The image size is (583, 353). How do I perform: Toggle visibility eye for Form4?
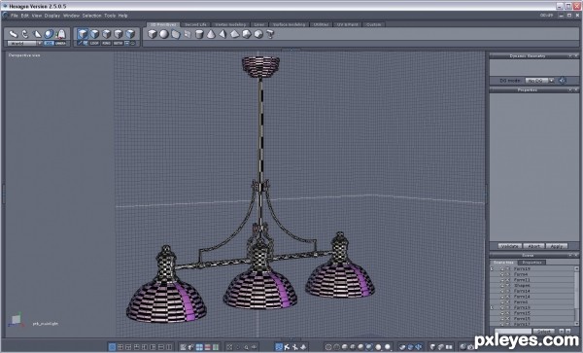pos(502,274)
